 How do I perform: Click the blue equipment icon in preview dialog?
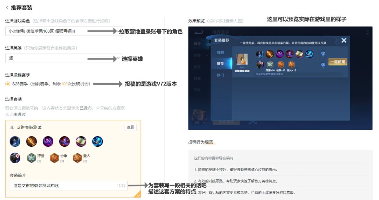click(x=309, y=54)
